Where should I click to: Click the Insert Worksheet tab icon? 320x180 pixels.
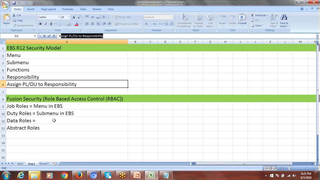tap(55, 164)
